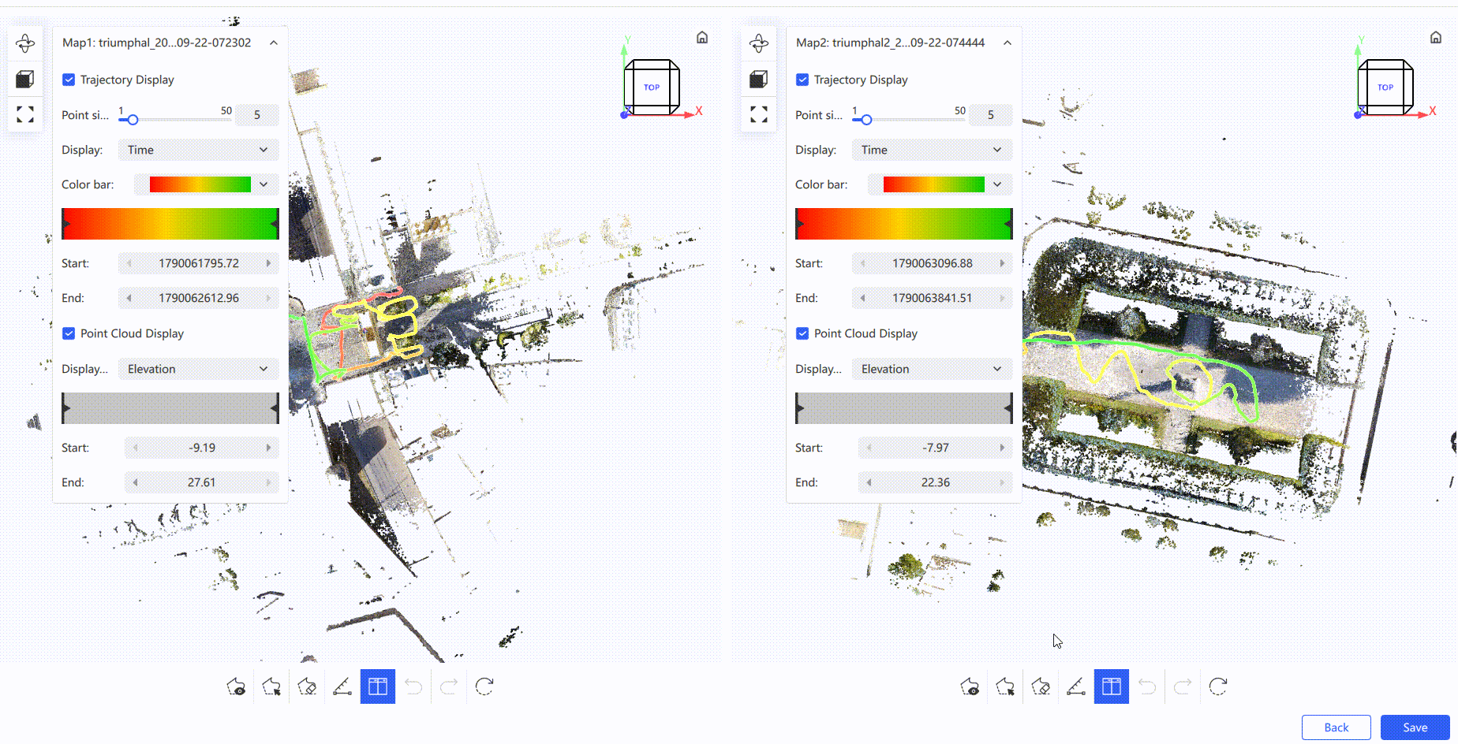Click Map1 first polygon selection tool
The width and height of the screenshot is (1458, 744).
pyautogui.click(x=236, y=686)
